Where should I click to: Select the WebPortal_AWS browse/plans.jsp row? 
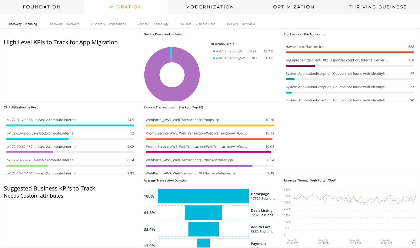coord(210,162)
